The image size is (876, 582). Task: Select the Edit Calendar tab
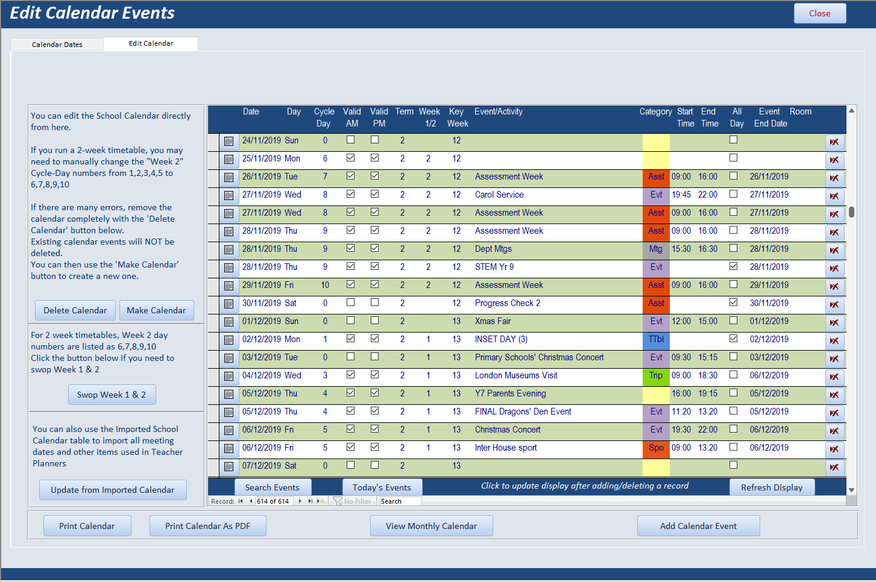tap(151, 43)
